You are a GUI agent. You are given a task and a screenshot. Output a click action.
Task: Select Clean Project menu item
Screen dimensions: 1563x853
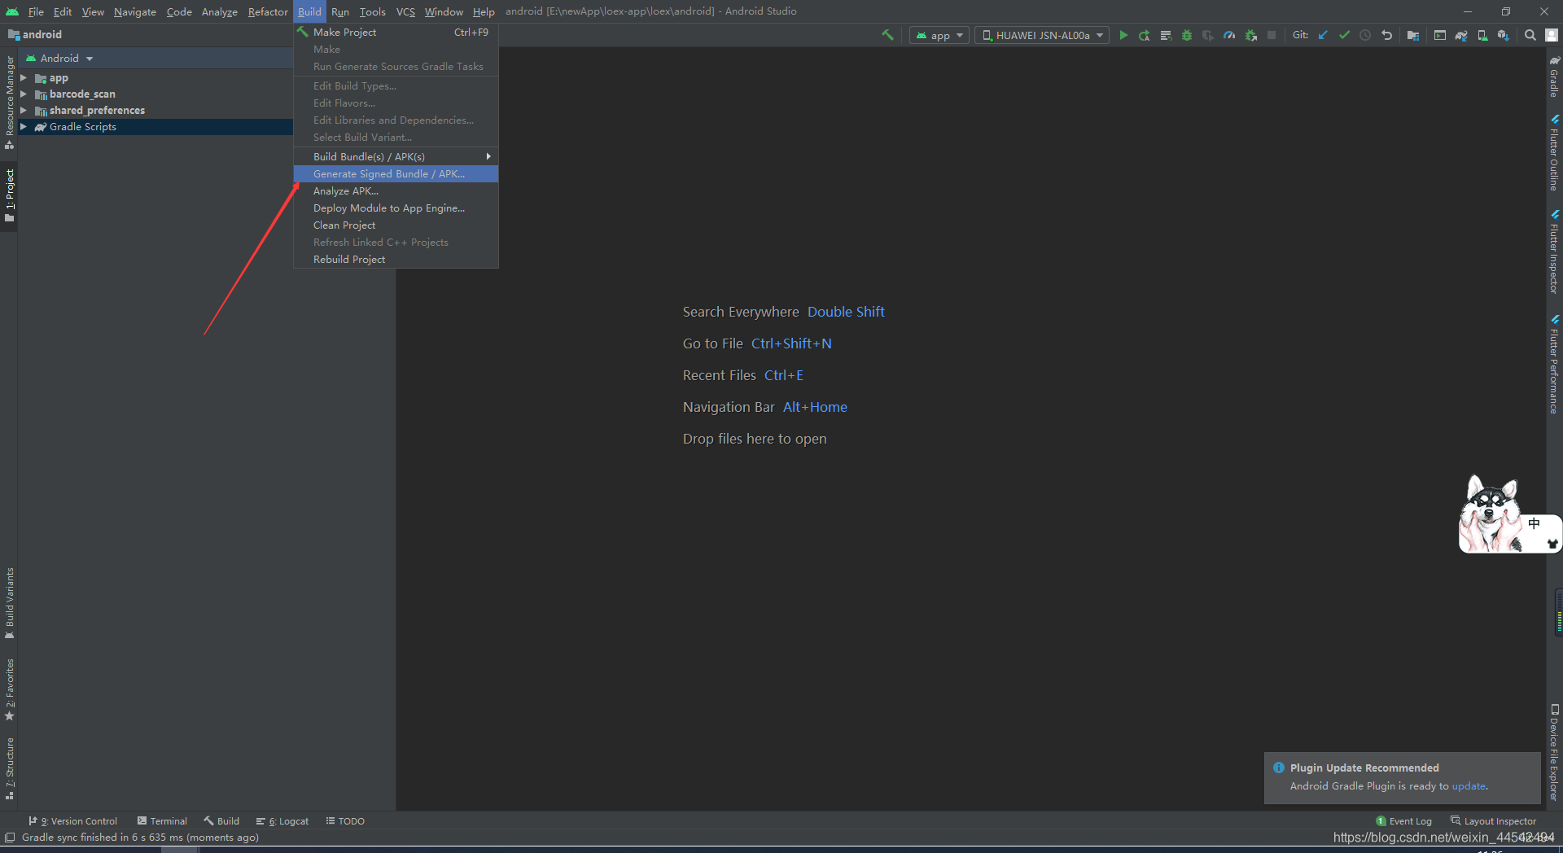coord(396,225)
